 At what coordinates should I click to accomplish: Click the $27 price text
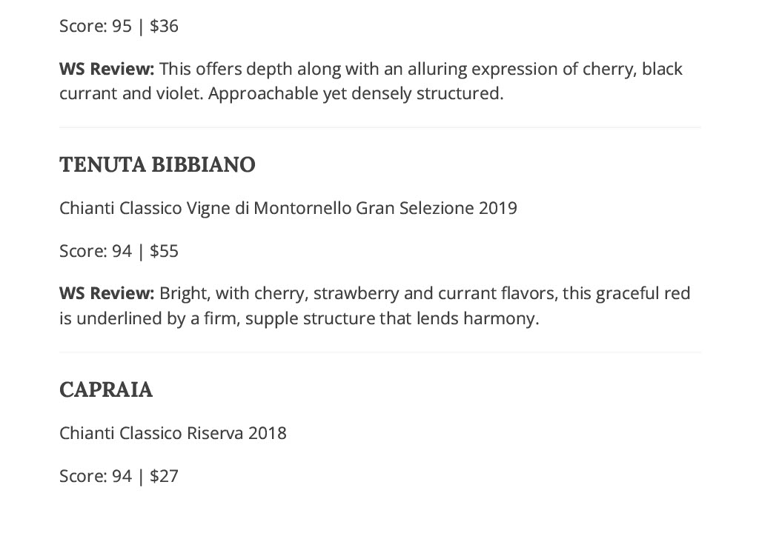pos(164,477)
